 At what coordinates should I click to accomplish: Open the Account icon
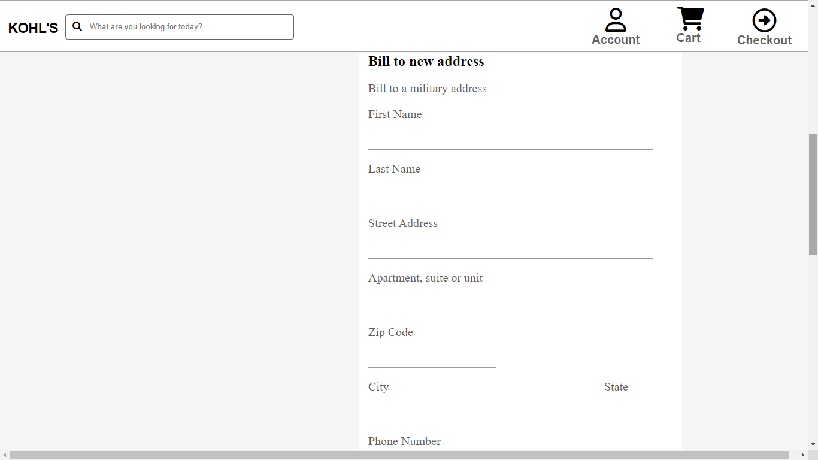(x=616, y=27)
